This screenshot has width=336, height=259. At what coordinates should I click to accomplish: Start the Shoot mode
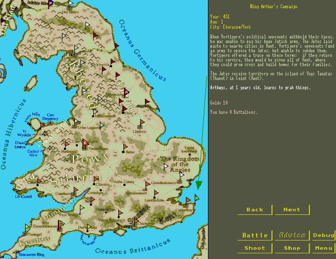click(x=255, y=248)
